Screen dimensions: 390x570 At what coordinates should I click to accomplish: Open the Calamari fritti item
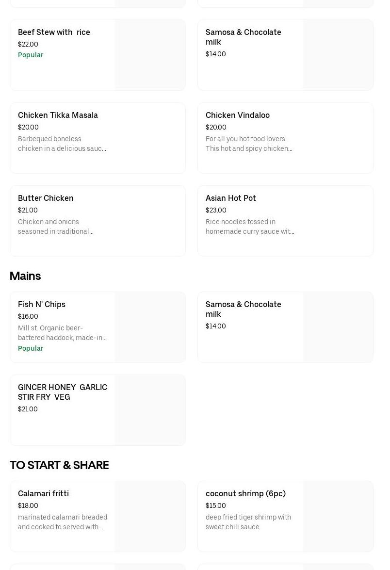[43, 494]
